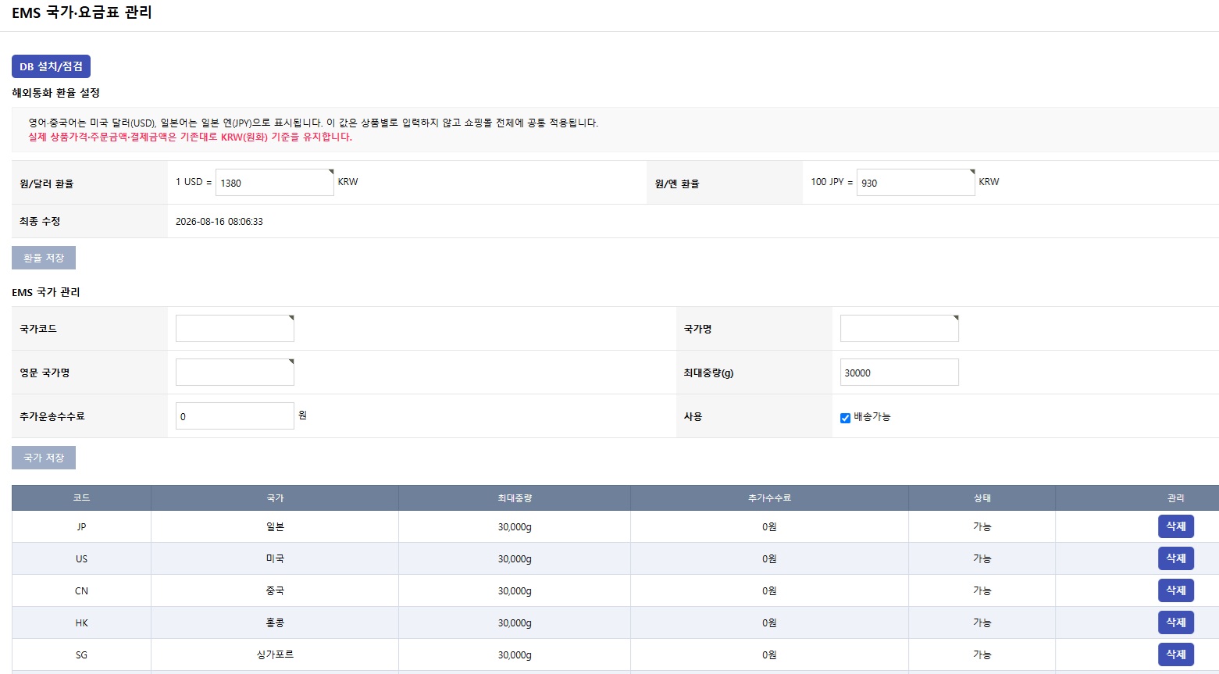Click the 영문 국가명 input field

[235, 373]
